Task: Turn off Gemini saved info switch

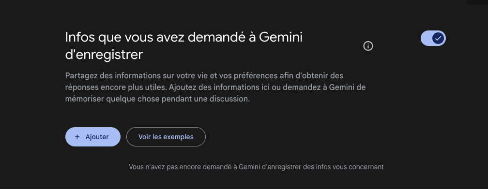Action: (433, 38)
